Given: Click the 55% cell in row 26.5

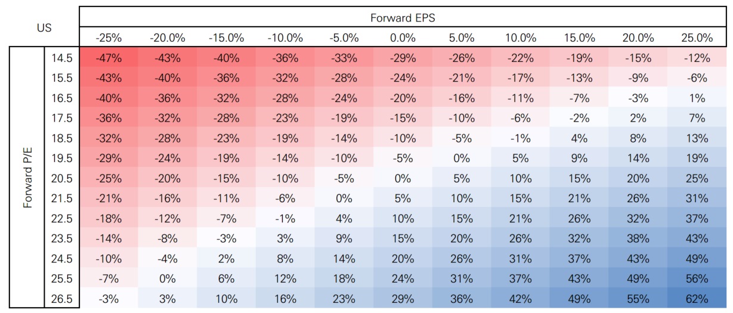Looking at the screenshot, I should pos(638,298).
